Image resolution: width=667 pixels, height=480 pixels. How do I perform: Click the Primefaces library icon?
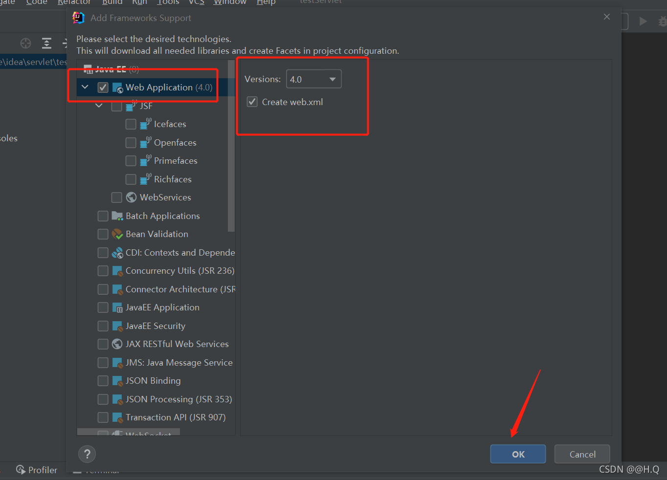pyautogui.click(x=146, y=161)
